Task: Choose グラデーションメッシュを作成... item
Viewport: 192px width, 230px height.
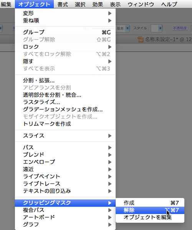Action: pyautogui.click(x=65, y=109)
